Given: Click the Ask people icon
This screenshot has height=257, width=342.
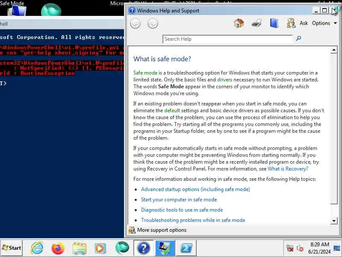Looking at the screenshot, I should click(291, 23).
